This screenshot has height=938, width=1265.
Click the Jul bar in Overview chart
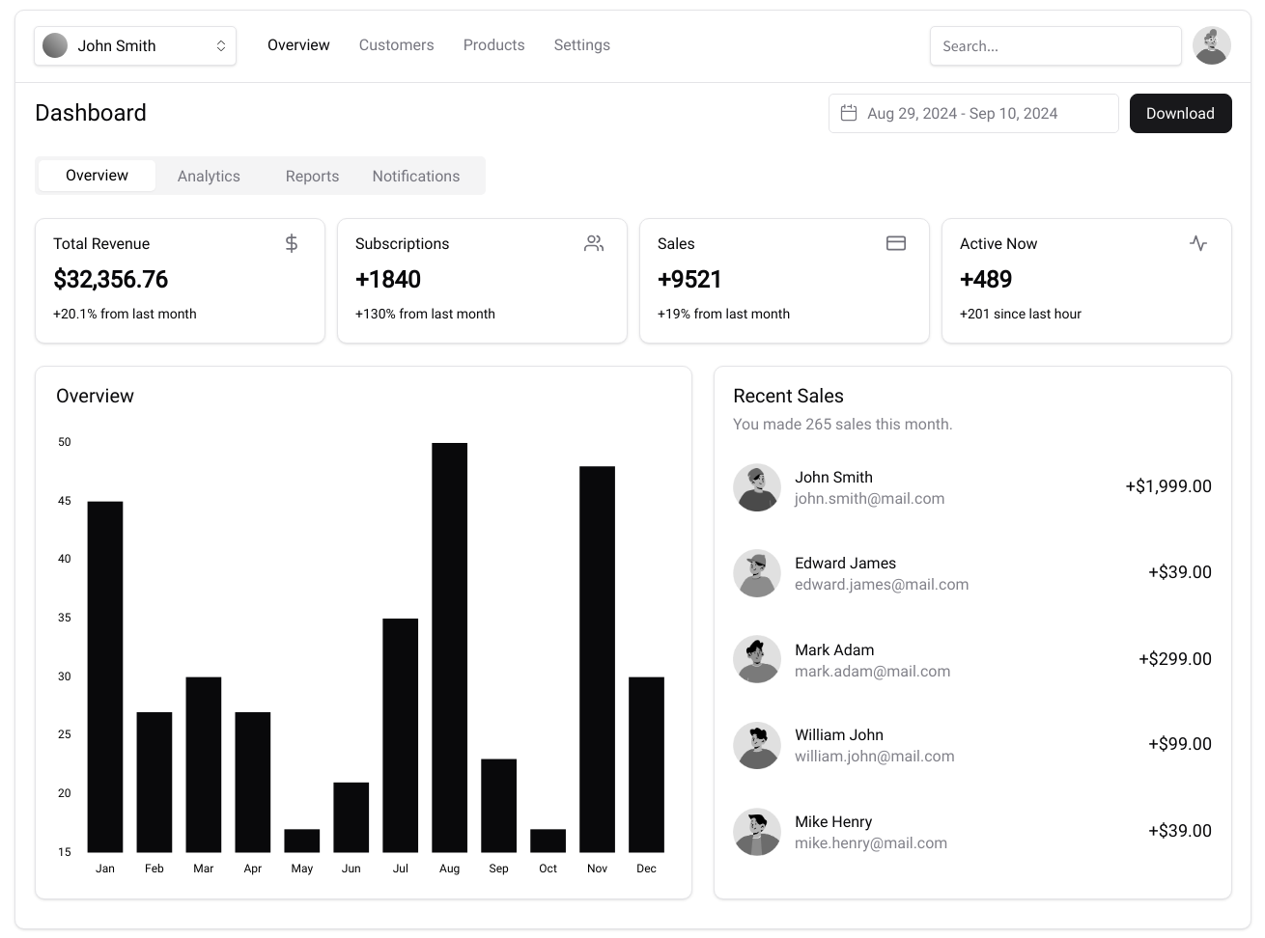pos(400,735)
